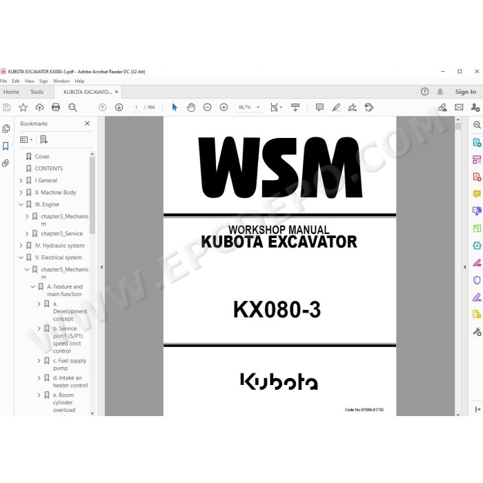Open the Sign document pen icon

pyautogui.click(x=353, y=107)
